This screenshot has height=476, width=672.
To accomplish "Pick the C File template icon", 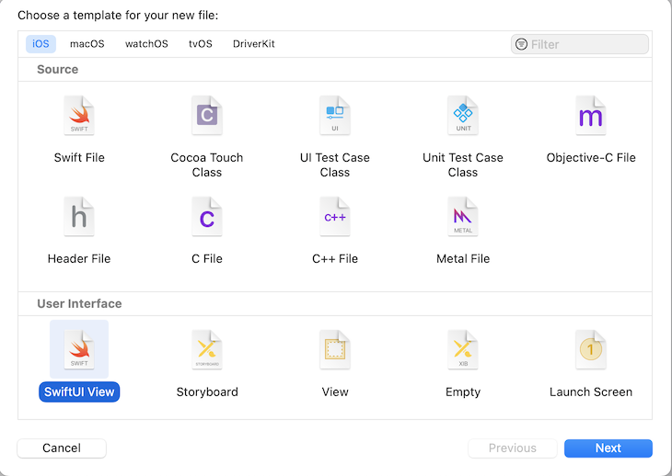I will (207, 218).
